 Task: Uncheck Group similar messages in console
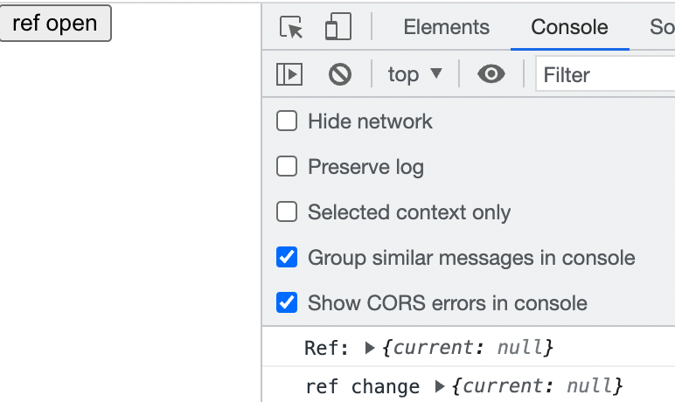click(287, 258)
